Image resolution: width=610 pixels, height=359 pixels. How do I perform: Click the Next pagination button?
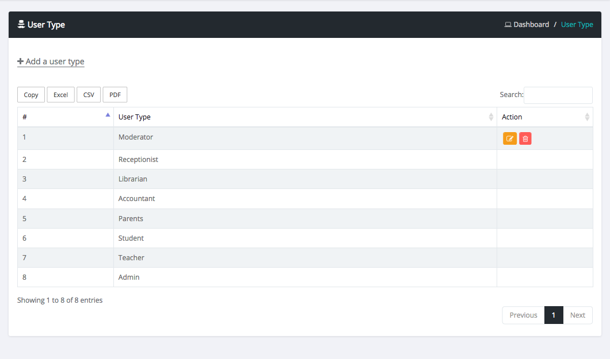click(577, 315)
